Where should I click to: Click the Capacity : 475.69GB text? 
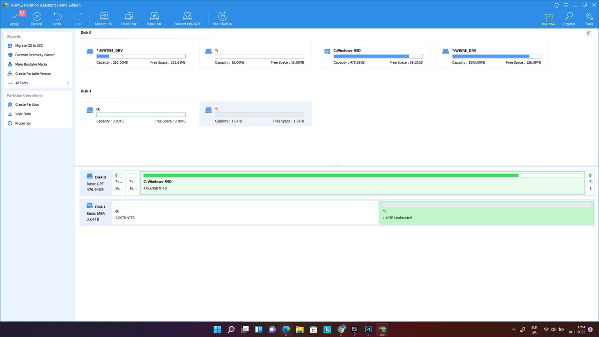pyautogui.click(x=350, y=62)
